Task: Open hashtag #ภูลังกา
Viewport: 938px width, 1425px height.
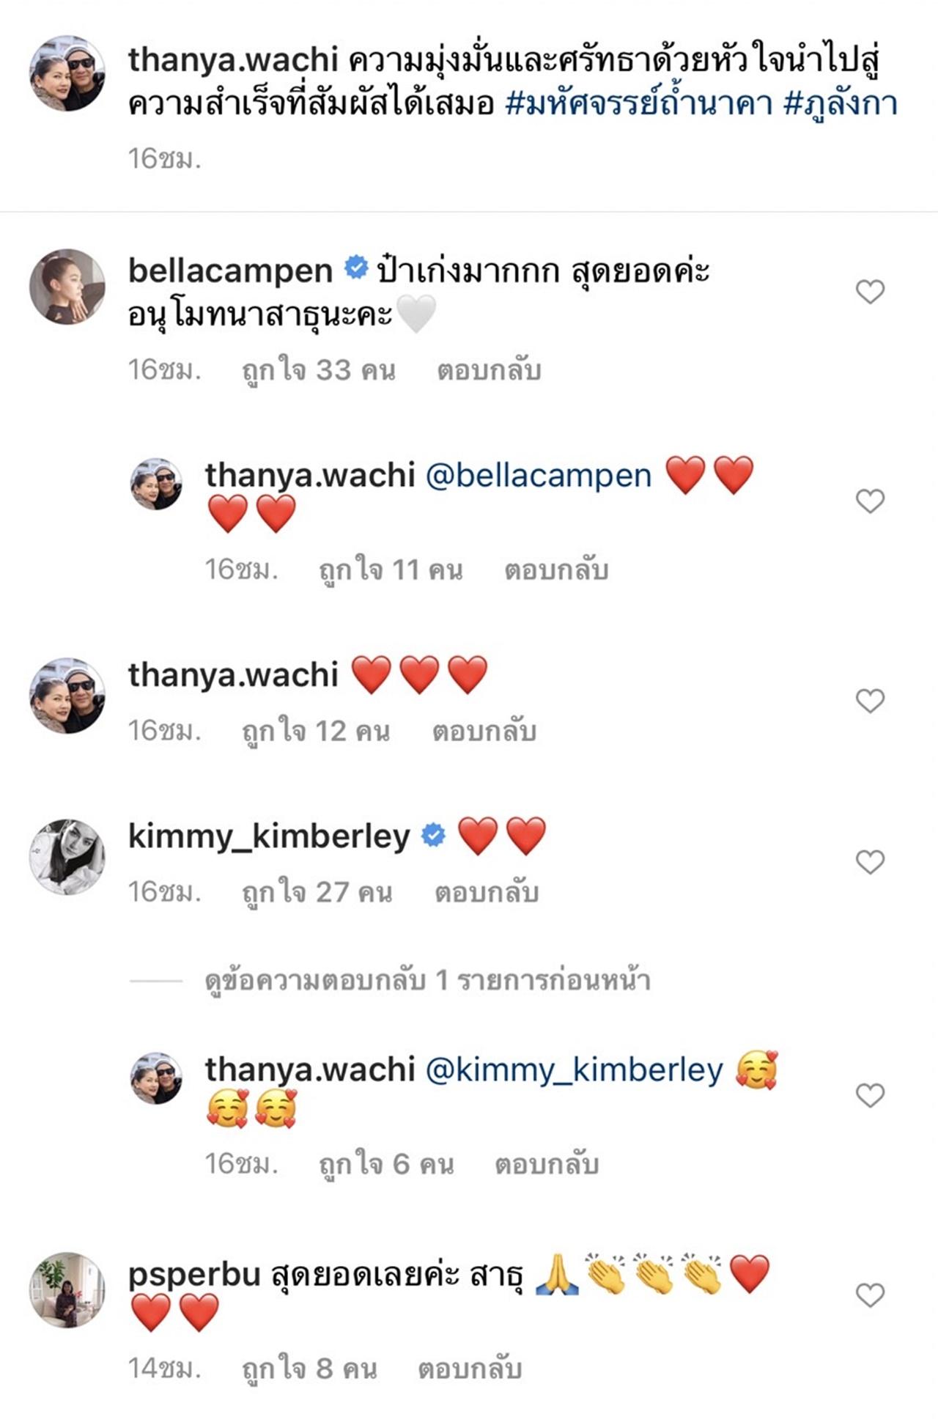Action: coord(841,103)
